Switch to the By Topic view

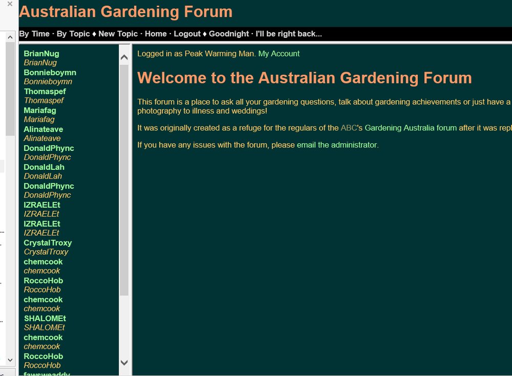pos(73,34)
